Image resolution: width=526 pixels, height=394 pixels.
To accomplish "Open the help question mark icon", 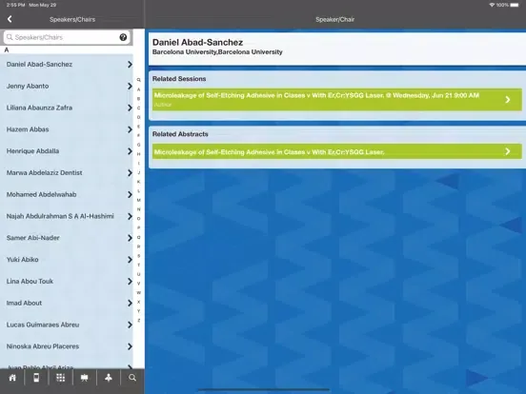I will coord(123,37).
